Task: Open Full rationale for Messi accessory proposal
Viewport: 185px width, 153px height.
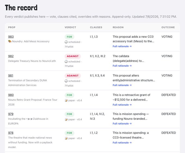Action: coord(122,46)
